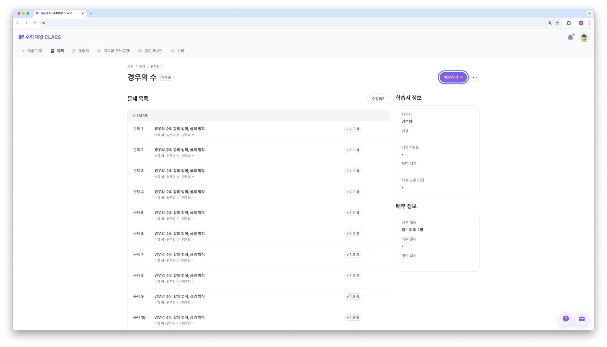Open a new browser tab

point(91,13)
